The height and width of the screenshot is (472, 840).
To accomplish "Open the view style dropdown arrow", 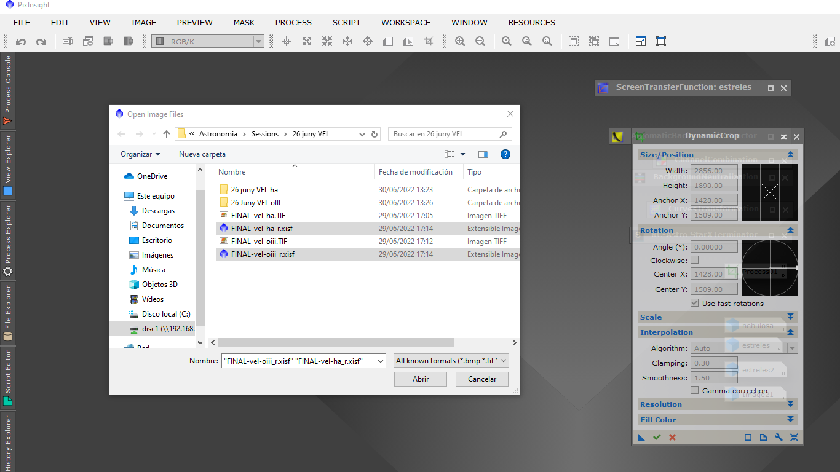I will 463,154.
